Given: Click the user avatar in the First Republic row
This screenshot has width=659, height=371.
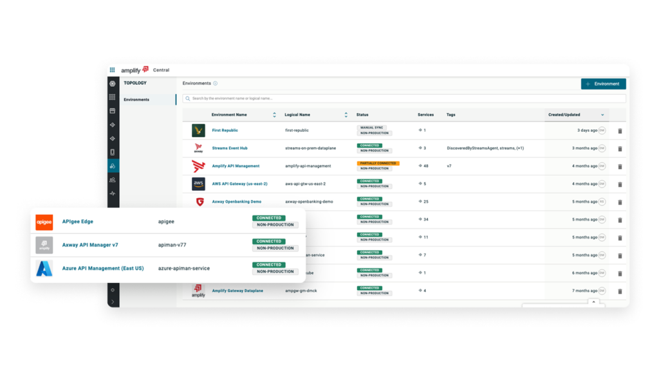Looking at the screenshot, I should [x=602, y=131].
